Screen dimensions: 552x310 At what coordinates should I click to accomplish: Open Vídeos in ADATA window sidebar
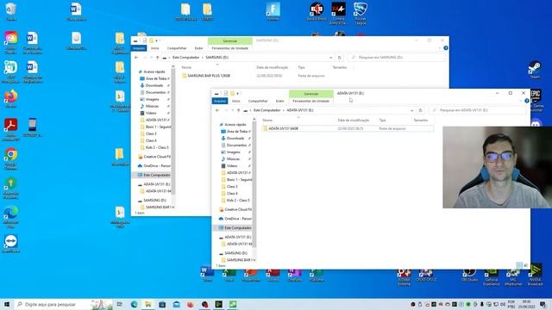[232, 166]
